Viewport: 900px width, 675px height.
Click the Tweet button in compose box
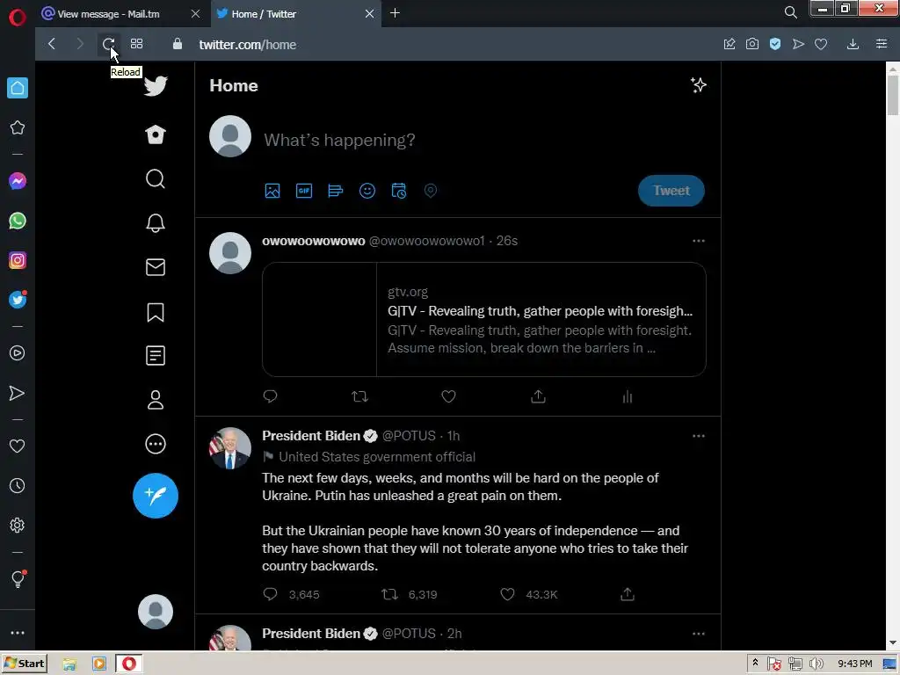coord(671,191)
